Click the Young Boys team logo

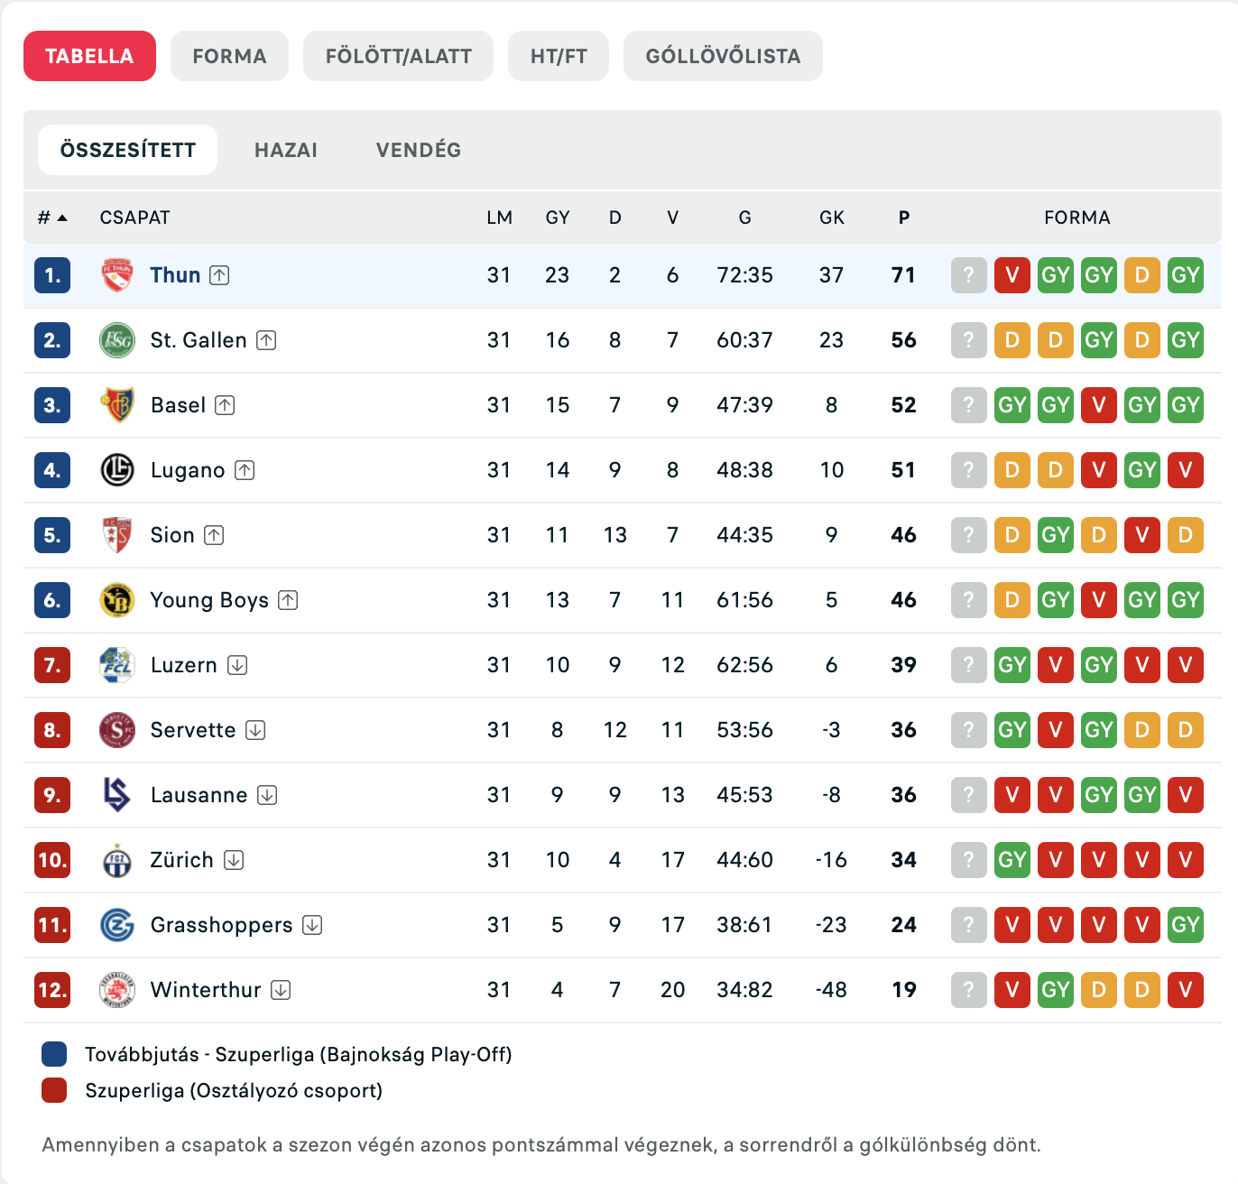117,600
